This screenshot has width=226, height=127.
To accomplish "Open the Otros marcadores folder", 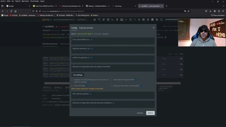I will tap(218, 15).
